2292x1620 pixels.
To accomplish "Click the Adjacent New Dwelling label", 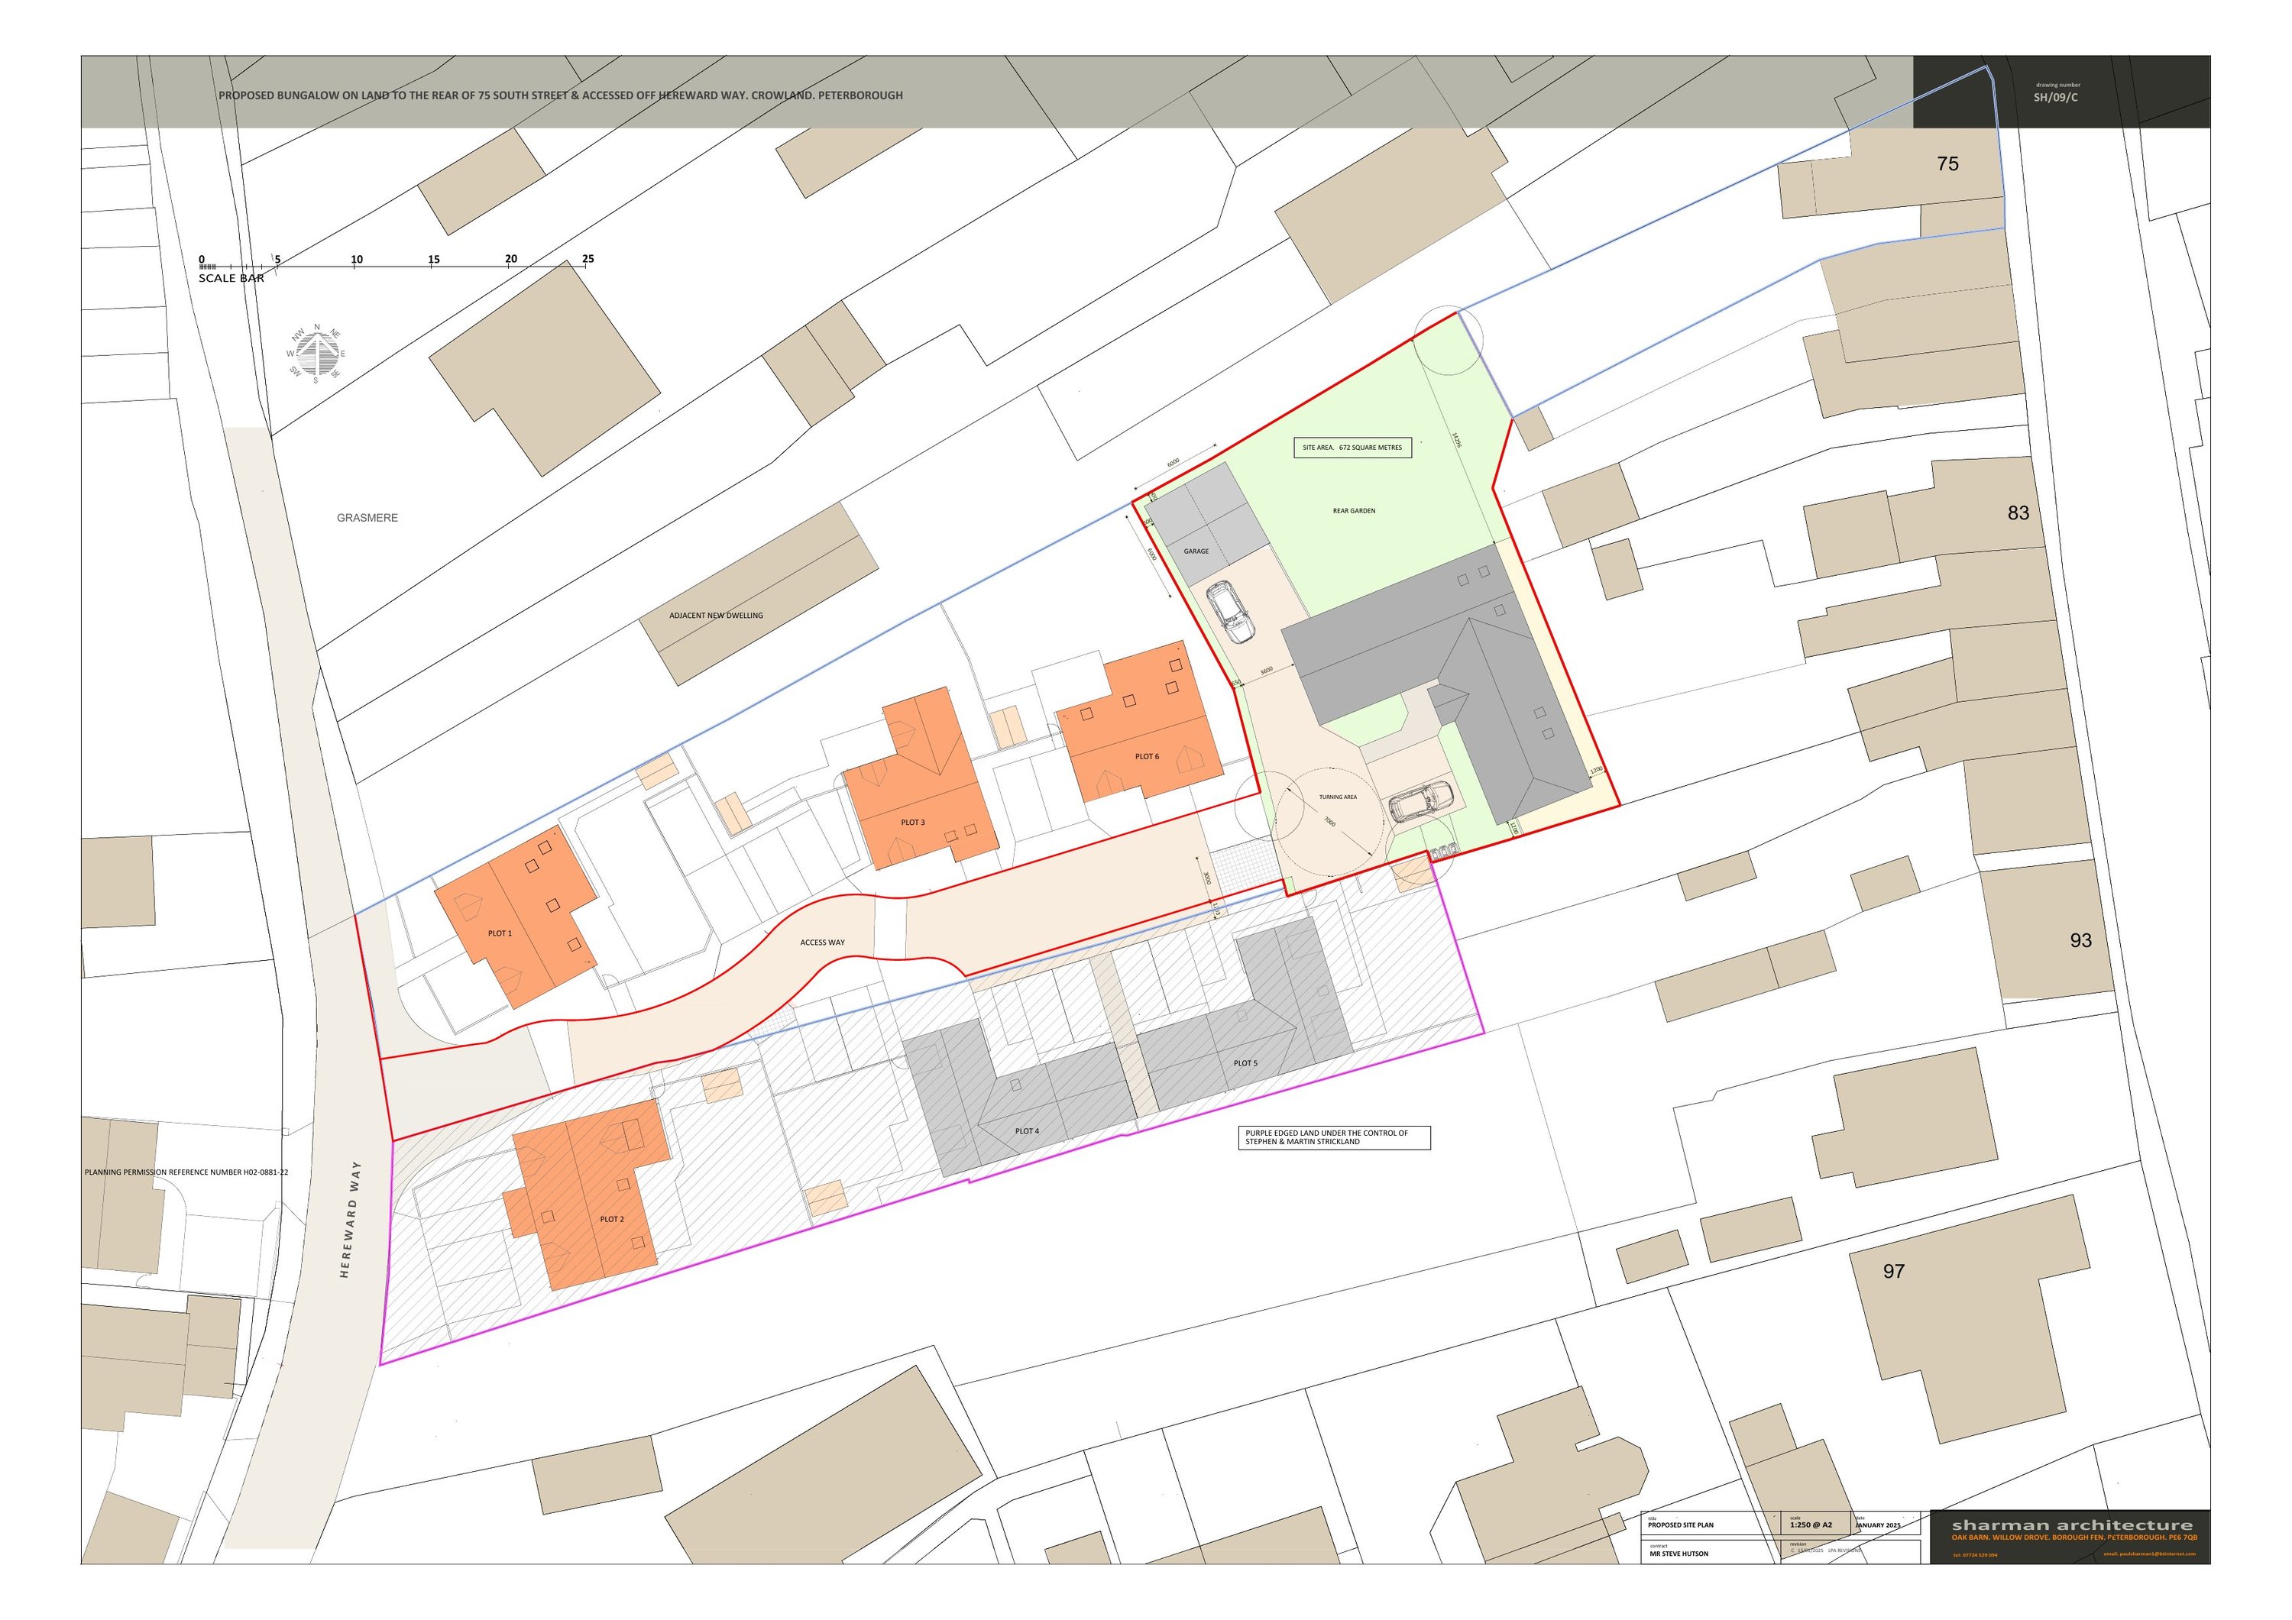I will coord(716,616).
